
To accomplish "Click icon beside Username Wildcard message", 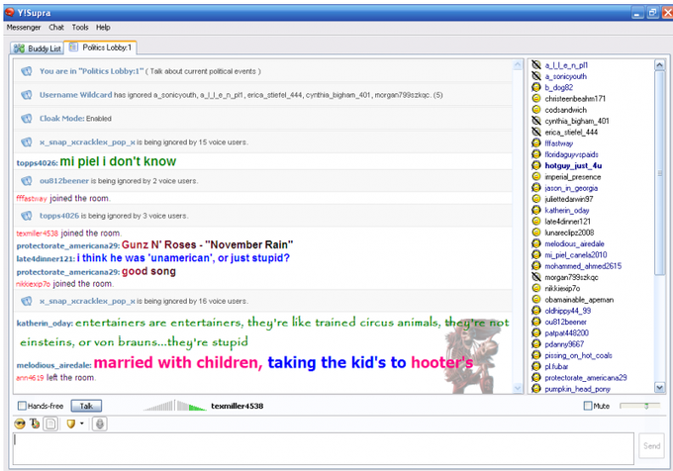I will click(x=26, y=94).
